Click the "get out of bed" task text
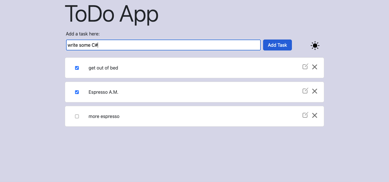 pyautogui.click(x=103, y=68)
